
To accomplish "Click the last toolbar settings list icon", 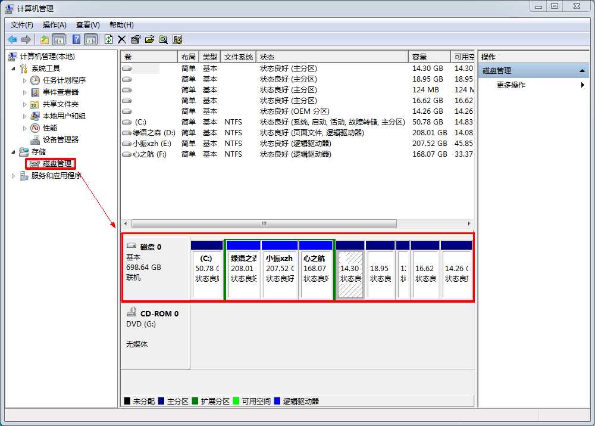I will [x=177, y=39].
